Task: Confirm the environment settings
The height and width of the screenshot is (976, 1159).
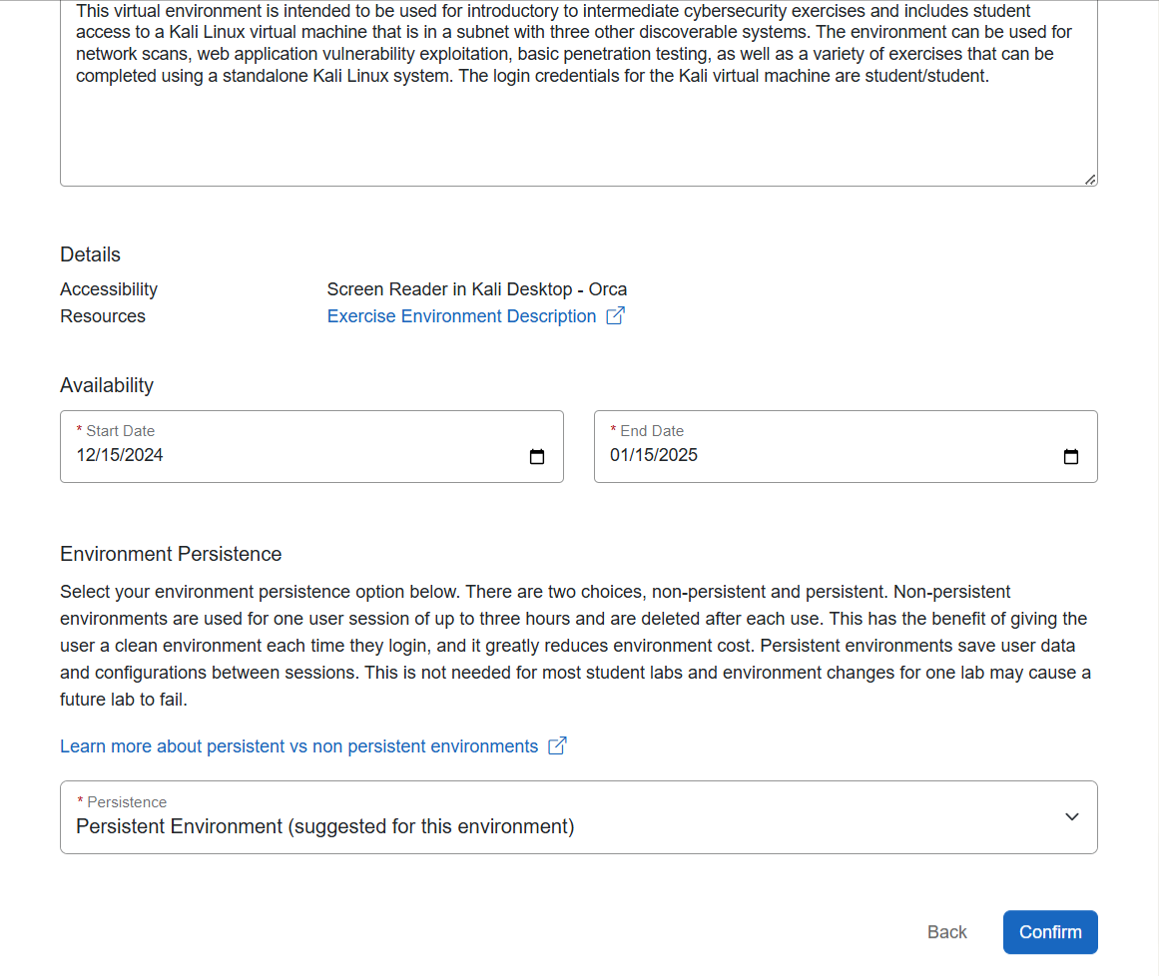Action: click(x=1050, y=932)
